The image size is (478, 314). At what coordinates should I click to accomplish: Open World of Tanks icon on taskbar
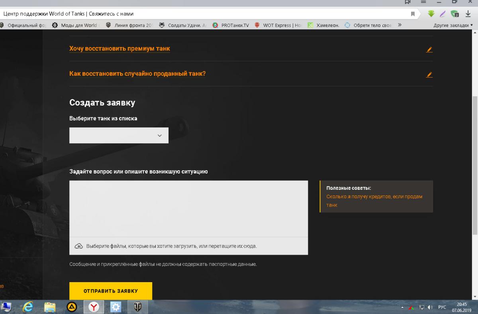pos(137,307)
